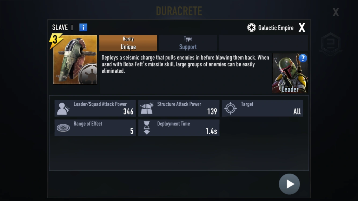This screenshot has width=358, height=201.
Task: Select the Unique Rarity tab
Action: (x=128, y=43)
